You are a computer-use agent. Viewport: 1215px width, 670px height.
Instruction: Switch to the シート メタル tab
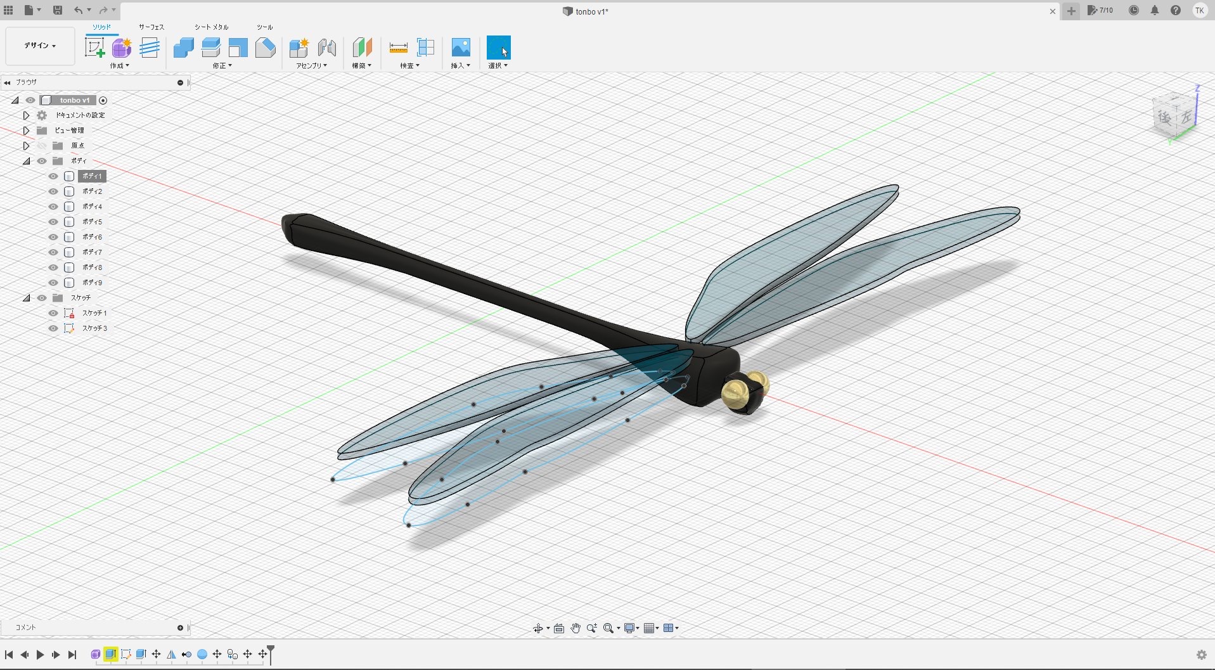click(211, 27)
